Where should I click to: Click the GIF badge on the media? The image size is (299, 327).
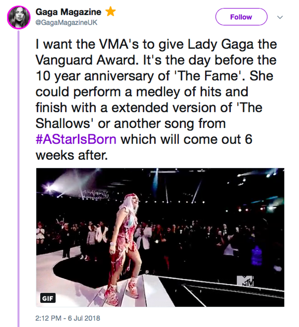coord(48,298)
